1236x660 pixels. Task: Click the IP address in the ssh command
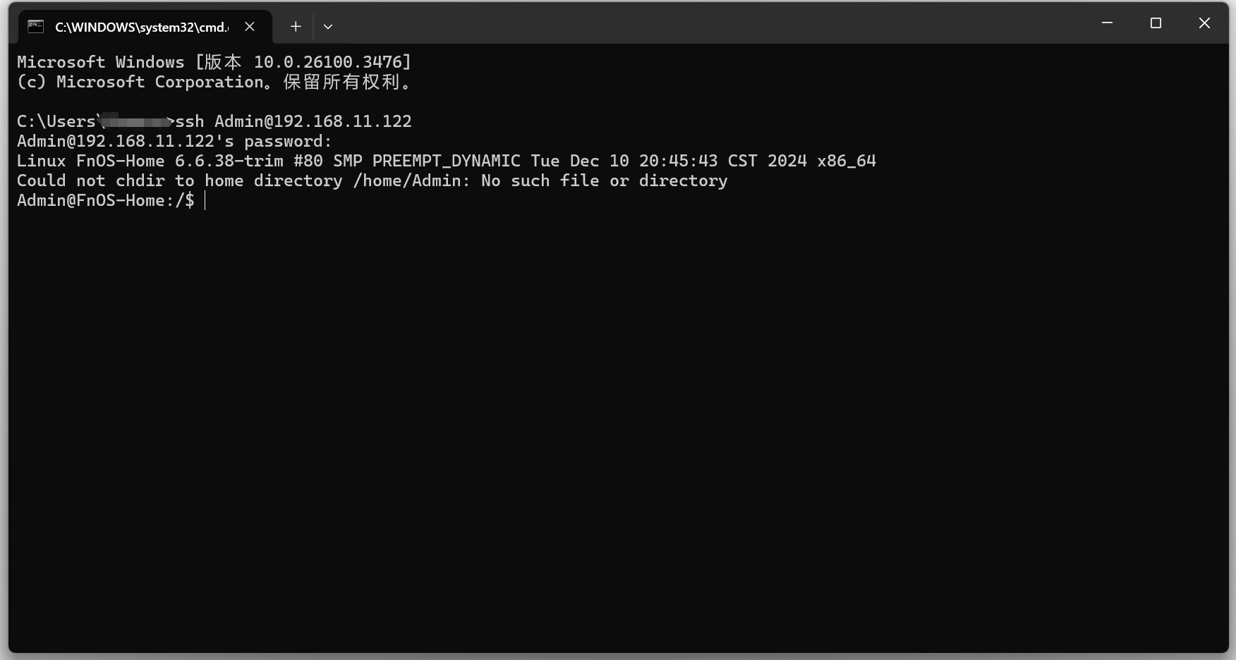(342, 121)
